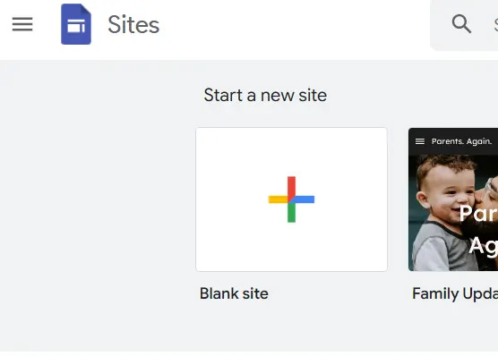Open the main menu hamburger icon

(22, 24)
